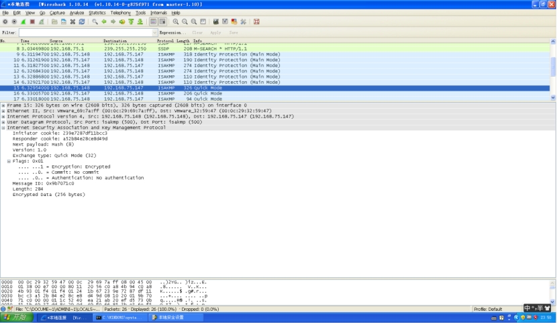Open the filter history dropdown
Viewport: 557px width, 323px height.
pyautogui.click(x=154, y=32)
